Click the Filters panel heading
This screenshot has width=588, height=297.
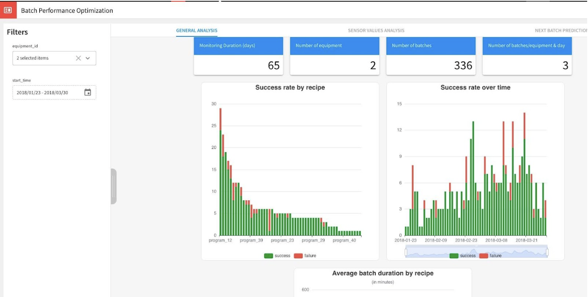coord(17,32)
